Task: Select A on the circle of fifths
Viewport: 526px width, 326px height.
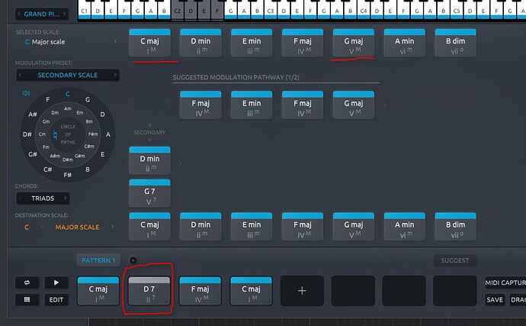Action: (108, 134)
